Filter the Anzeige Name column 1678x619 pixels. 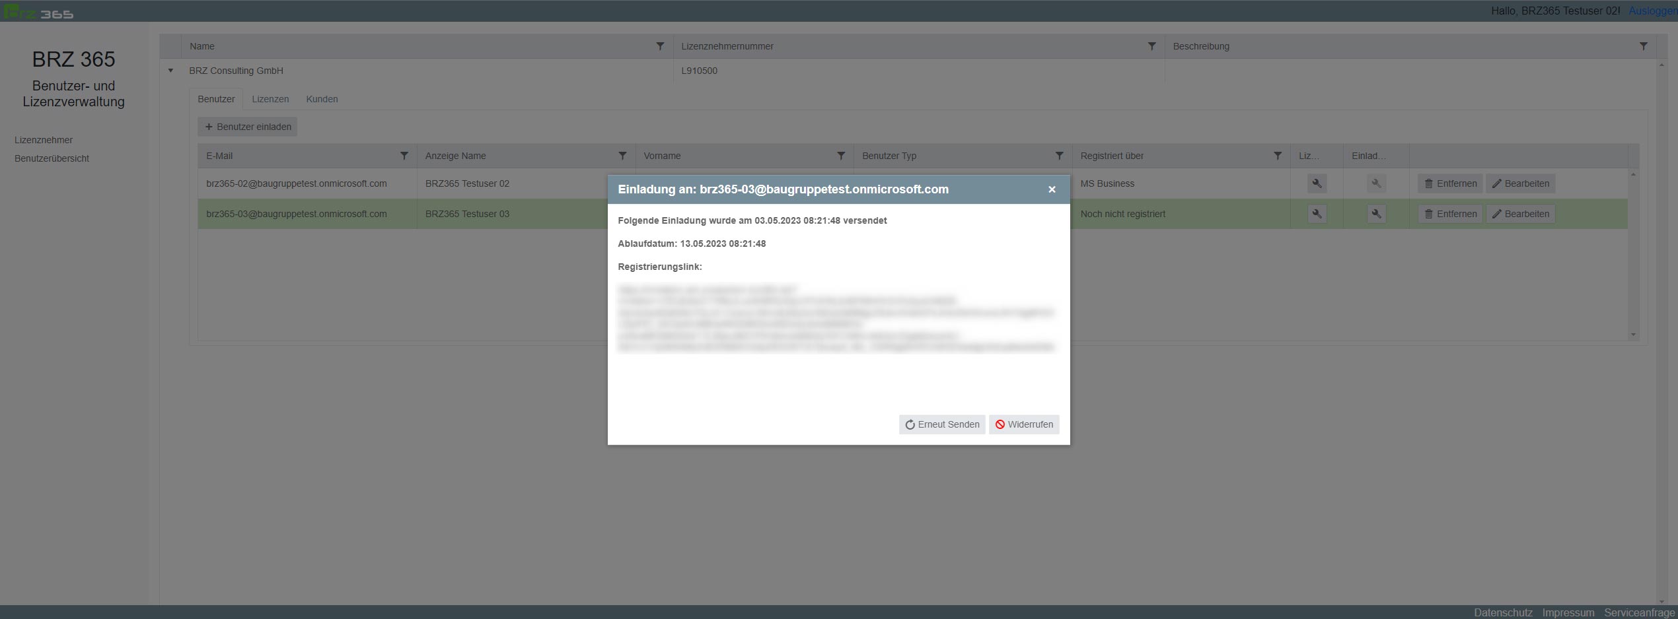pyautogui.click(x=622, y=156)
